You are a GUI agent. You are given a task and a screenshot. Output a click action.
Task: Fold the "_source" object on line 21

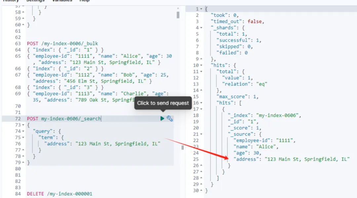click(x=201, y=134)
